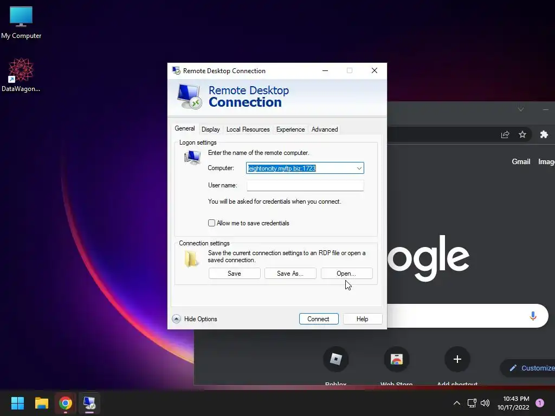Viewport: 555px width, 416px height.
Task: Open File Explorer from taskbar
Action: tap(41, 403)
